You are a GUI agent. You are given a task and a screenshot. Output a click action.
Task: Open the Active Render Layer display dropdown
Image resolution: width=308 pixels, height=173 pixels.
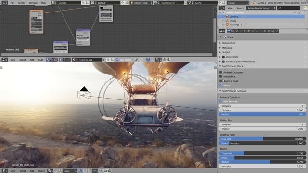(261, 8)
